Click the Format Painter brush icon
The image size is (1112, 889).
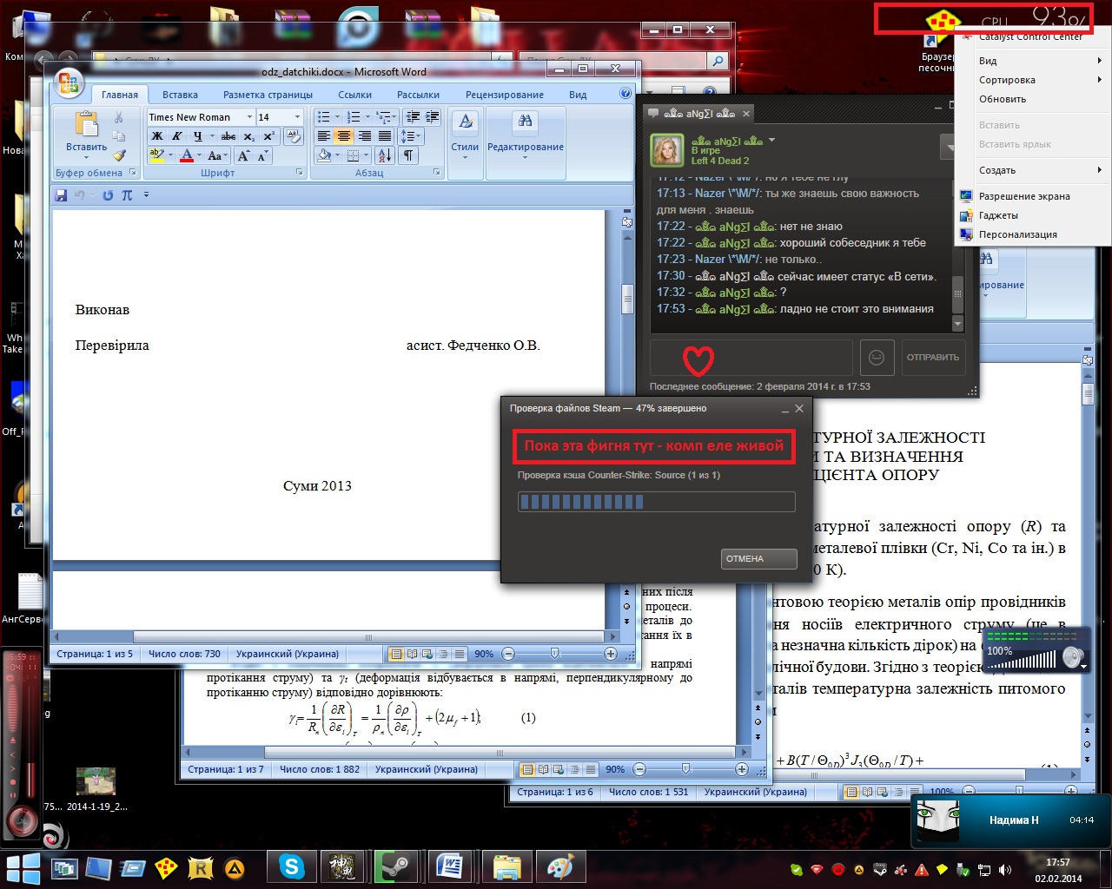click(119, 155)
